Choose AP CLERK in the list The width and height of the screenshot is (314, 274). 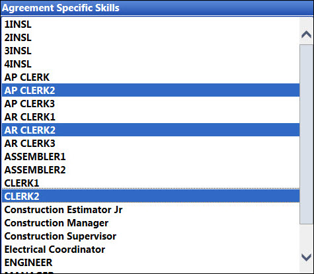151,77
